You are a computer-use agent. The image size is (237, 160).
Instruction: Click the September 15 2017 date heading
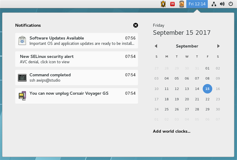(x=181, y=33)
